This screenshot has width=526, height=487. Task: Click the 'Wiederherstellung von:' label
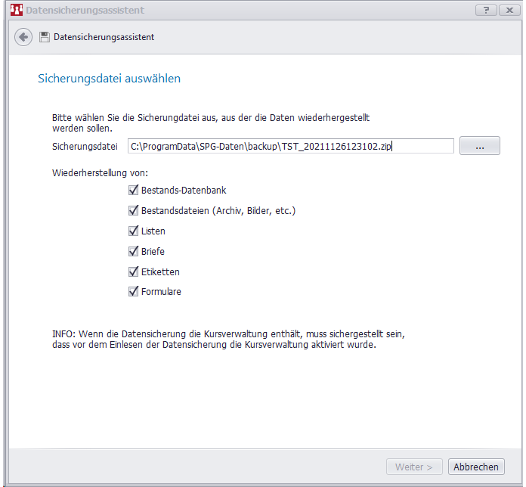tap(100, 173)
